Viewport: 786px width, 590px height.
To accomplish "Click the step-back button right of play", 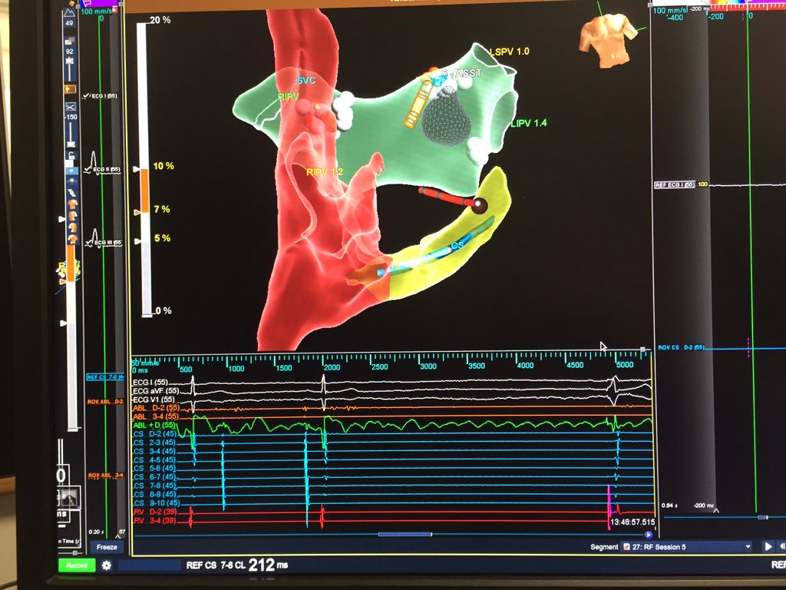I will (x=781, y=547).
